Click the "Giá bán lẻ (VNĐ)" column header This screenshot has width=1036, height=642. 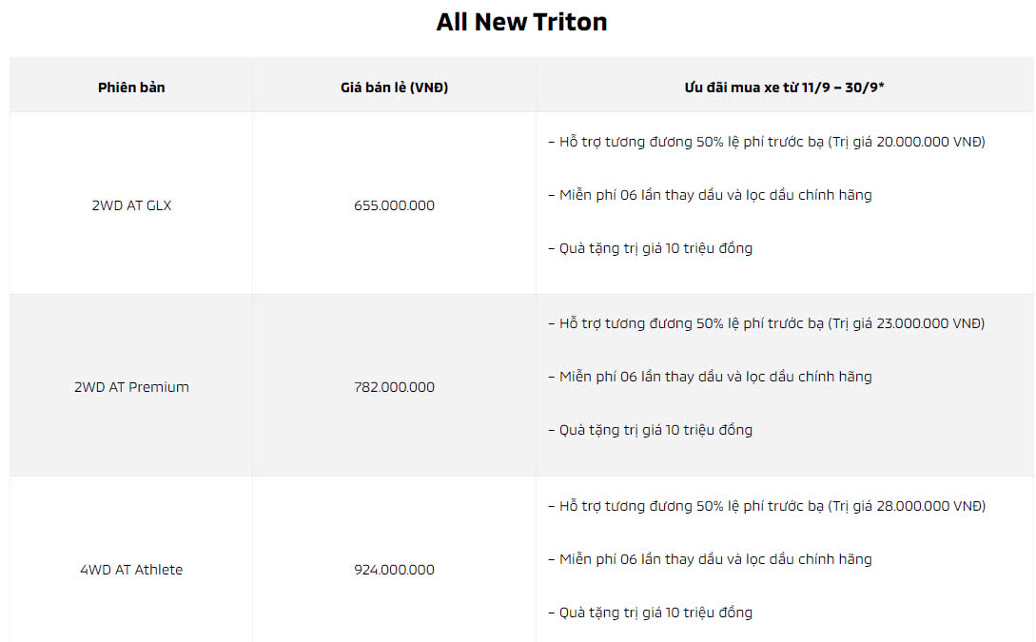tap(394, 87)
